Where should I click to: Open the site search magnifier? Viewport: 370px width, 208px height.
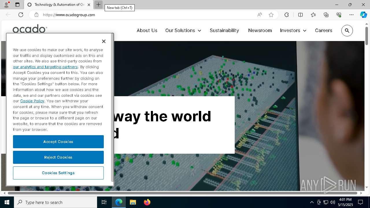click(x=347, y=31)
